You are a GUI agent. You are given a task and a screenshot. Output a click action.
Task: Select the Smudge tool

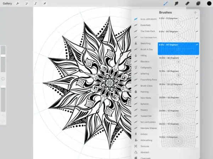tap(176, 4)
